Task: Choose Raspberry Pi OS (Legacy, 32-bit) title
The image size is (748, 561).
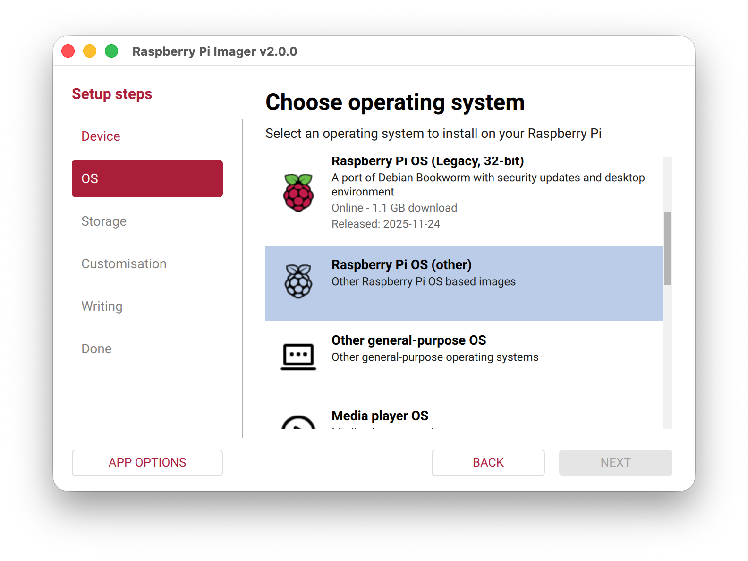Action: pyautogui.click(x=427, y=161)
